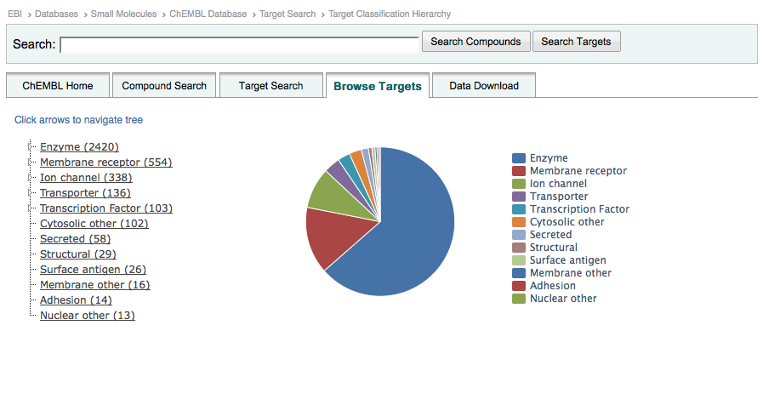763x405 pixels.
Task: Go to Databases breadcrumb link
Action: point(56,14)
